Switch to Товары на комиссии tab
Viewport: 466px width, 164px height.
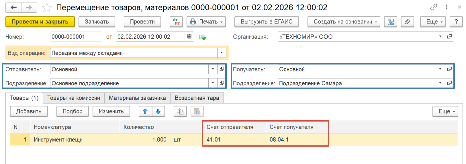click(74, 98)
